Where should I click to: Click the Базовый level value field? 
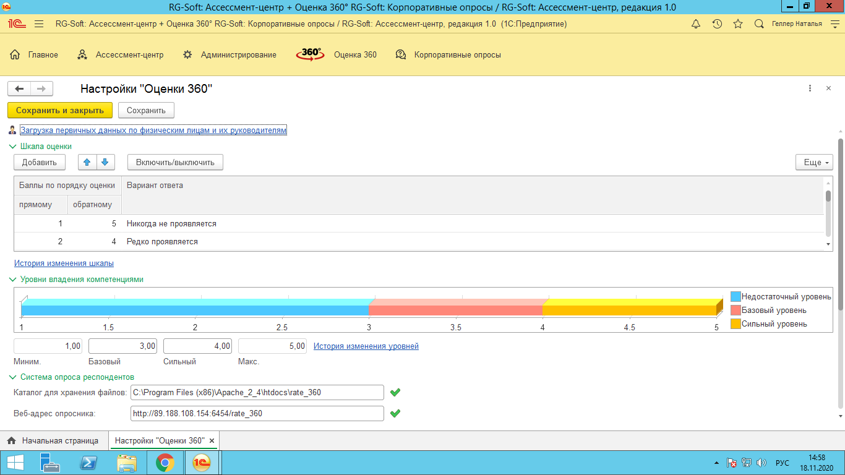pyautogui.click(x=122, y=346)
